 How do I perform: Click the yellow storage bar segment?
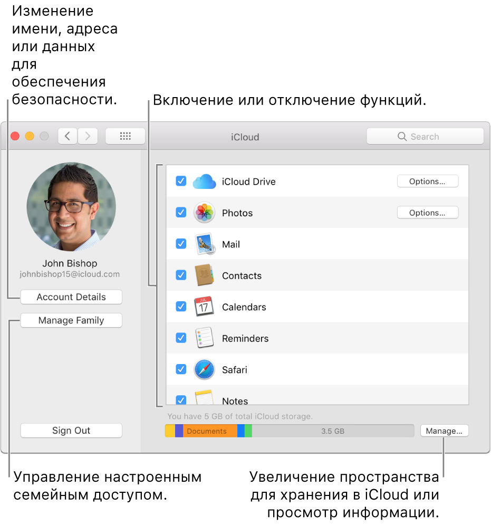[x=170, y=431]
